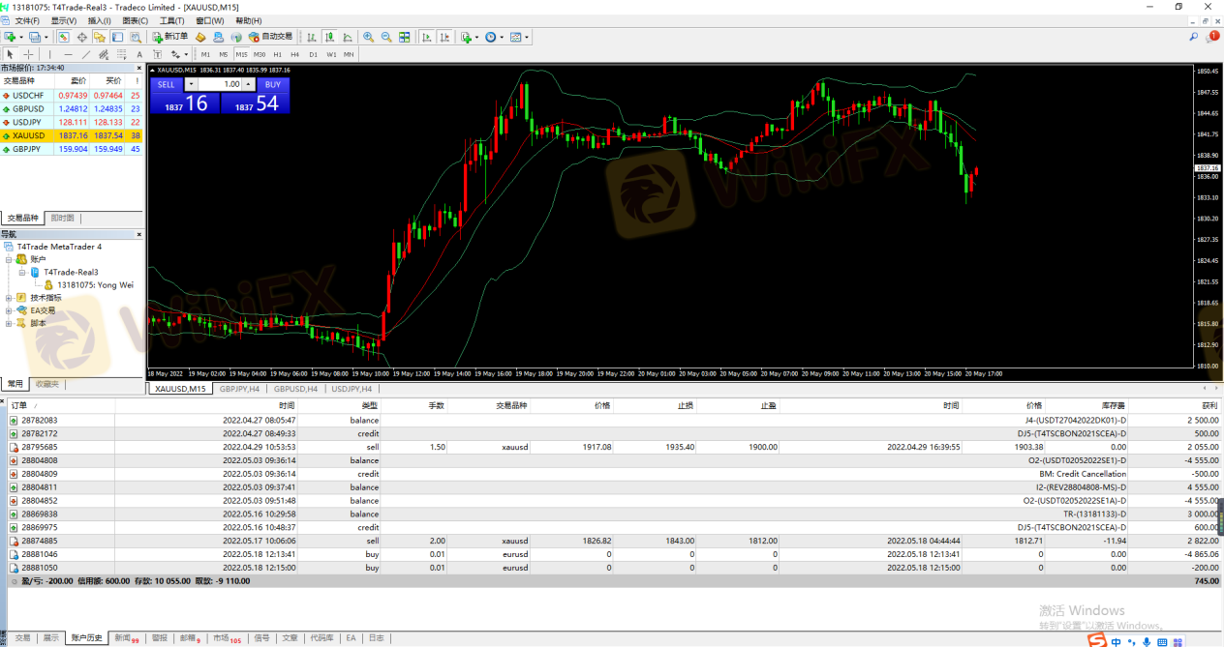Enable the H4 timeframe
The image size is (1224, 647).
295,54
